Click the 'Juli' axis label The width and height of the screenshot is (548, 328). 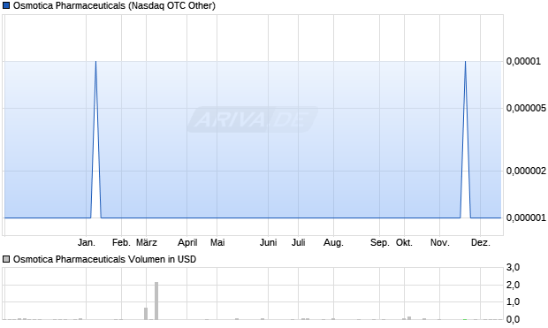click(298, 242)
